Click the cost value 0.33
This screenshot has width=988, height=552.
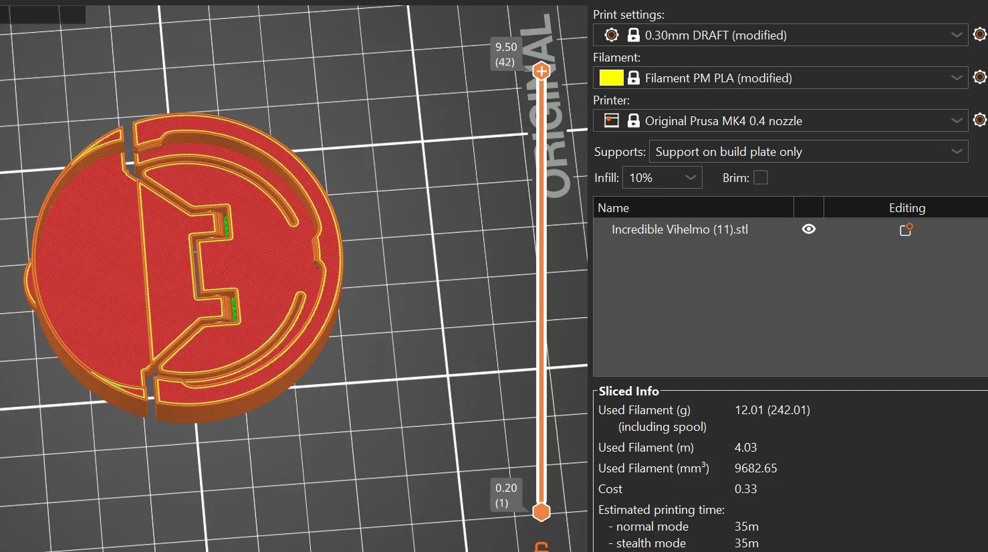[746, 489]
